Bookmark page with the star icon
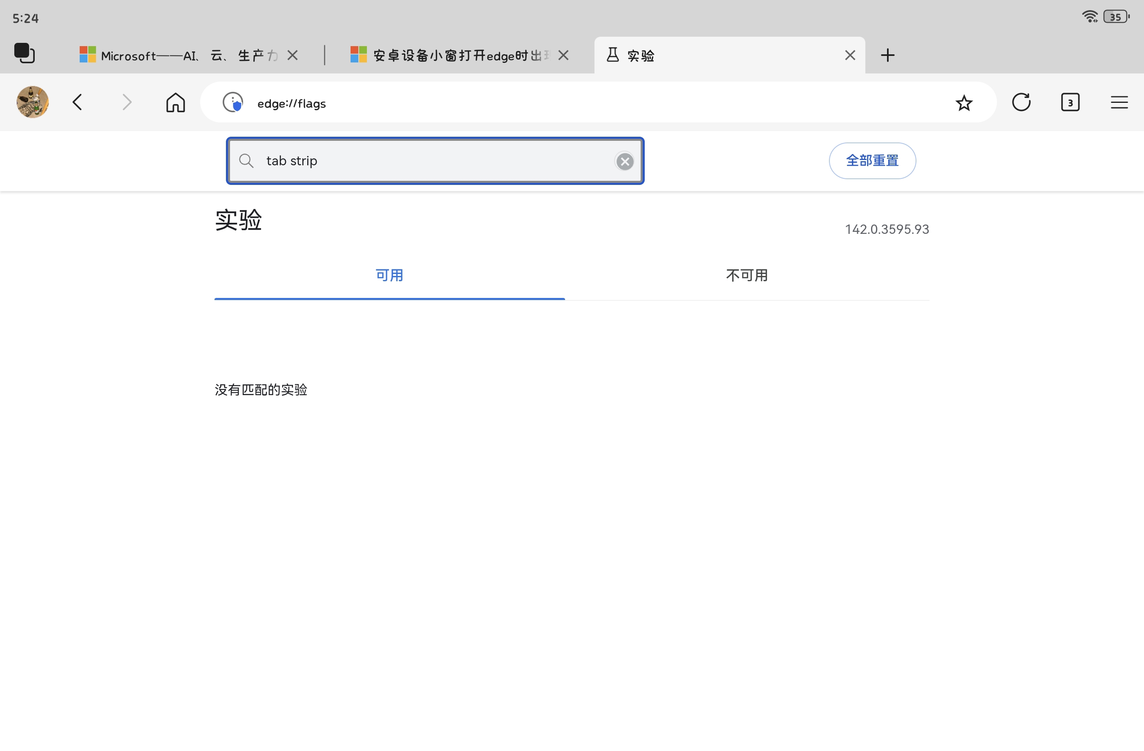This screenshot has width=1144, height=751. click(964, 103)
